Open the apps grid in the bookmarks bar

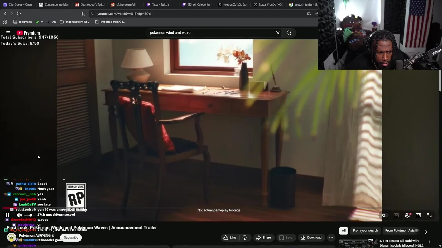4,22
